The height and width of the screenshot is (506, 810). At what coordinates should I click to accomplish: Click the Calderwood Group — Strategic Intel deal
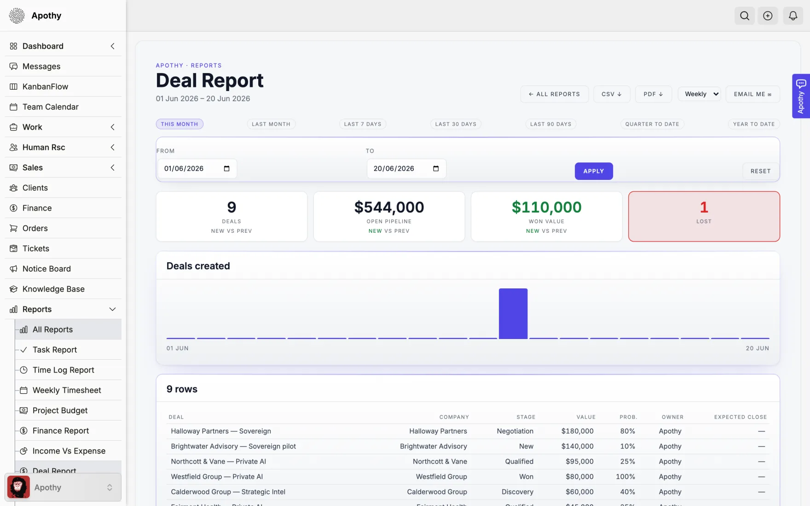point(228,492)
